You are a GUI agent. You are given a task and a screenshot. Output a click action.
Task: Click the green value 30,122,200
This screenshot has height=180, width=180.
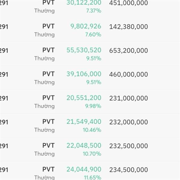(x=84, y=3)
